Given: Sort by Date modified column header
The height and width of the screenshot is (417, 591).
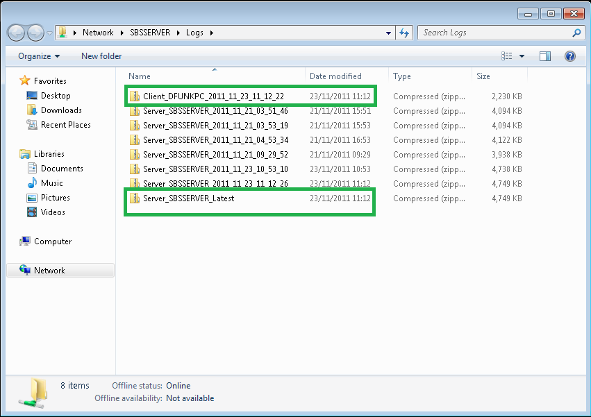Looking at the screenshot, I should (335, 76).
